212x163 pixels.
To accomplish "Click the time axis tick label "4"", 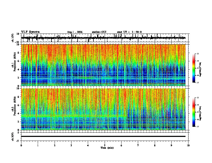I will pos(88,145).
